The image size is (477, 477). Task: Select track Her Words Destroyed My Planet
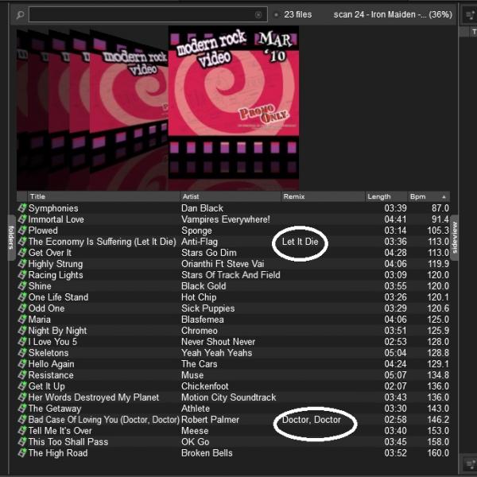point(93,397)
